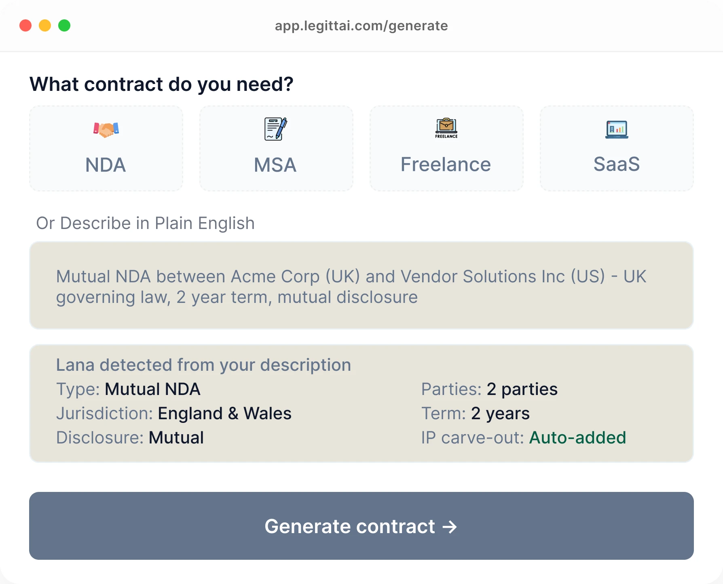Click the Lana detection summary panel

(361, 403)
